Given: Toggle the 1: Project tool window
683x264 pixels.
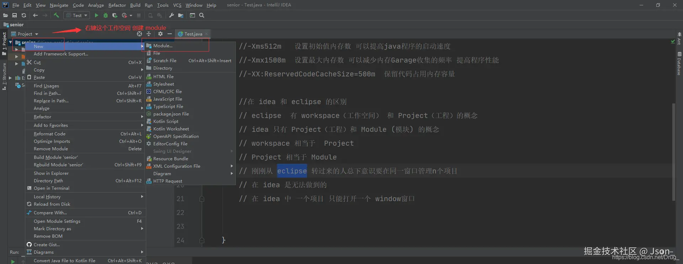Looking at the screenshot, I should click(4, 43).
